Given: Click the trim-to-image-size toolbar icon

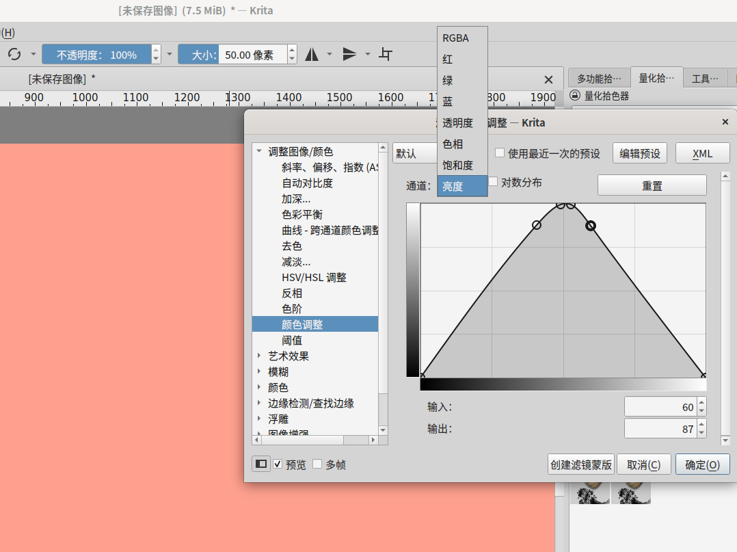Looking at the screenshot, I should click(x=385, y=53).
